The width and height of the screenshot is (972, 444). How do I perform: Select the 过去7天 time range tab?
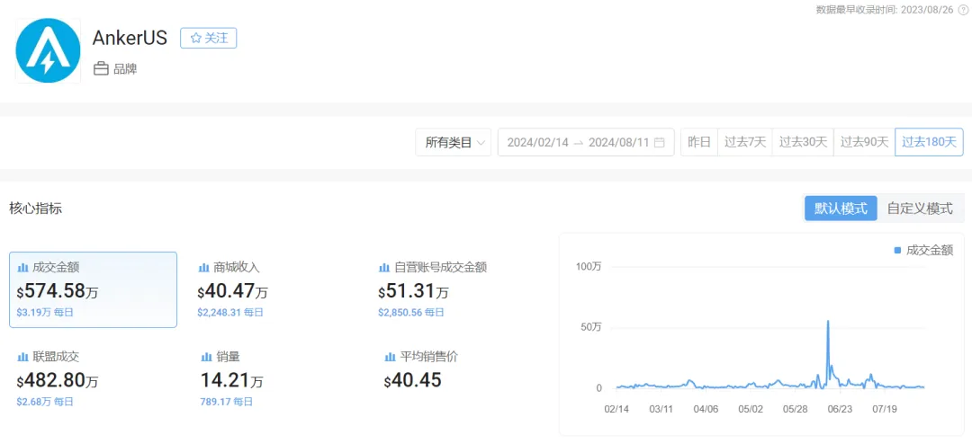point(744,142)
